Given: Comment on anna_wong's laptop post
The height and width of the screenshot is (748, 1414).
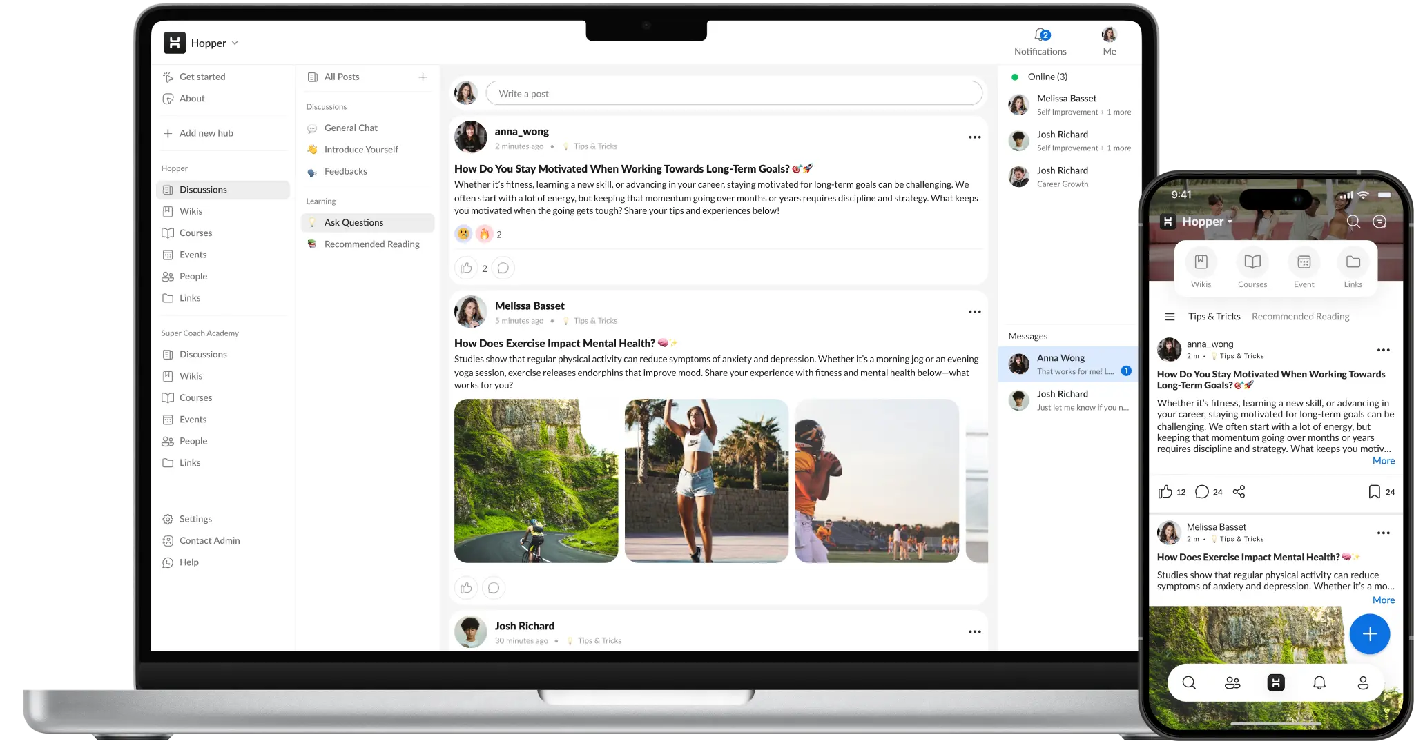Looking at the screenshot, I should tap(503, 268).
